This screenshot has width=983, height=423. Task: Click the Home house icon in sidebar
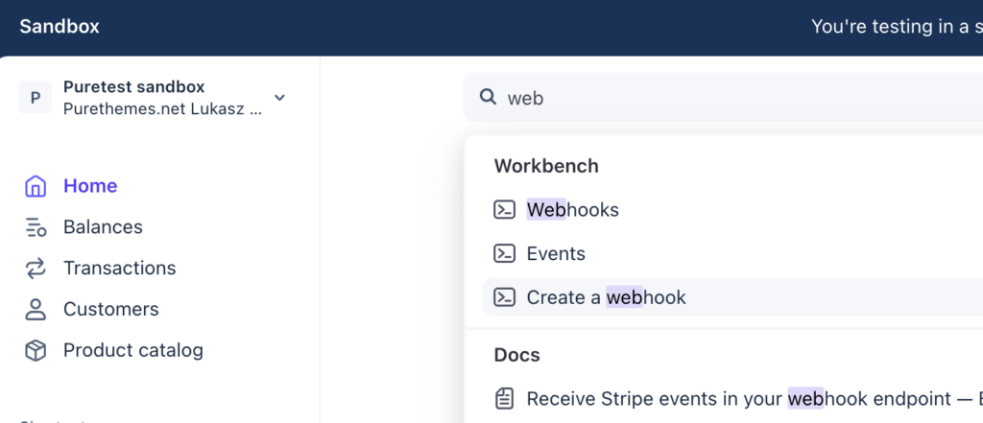(x=36, y=186)
